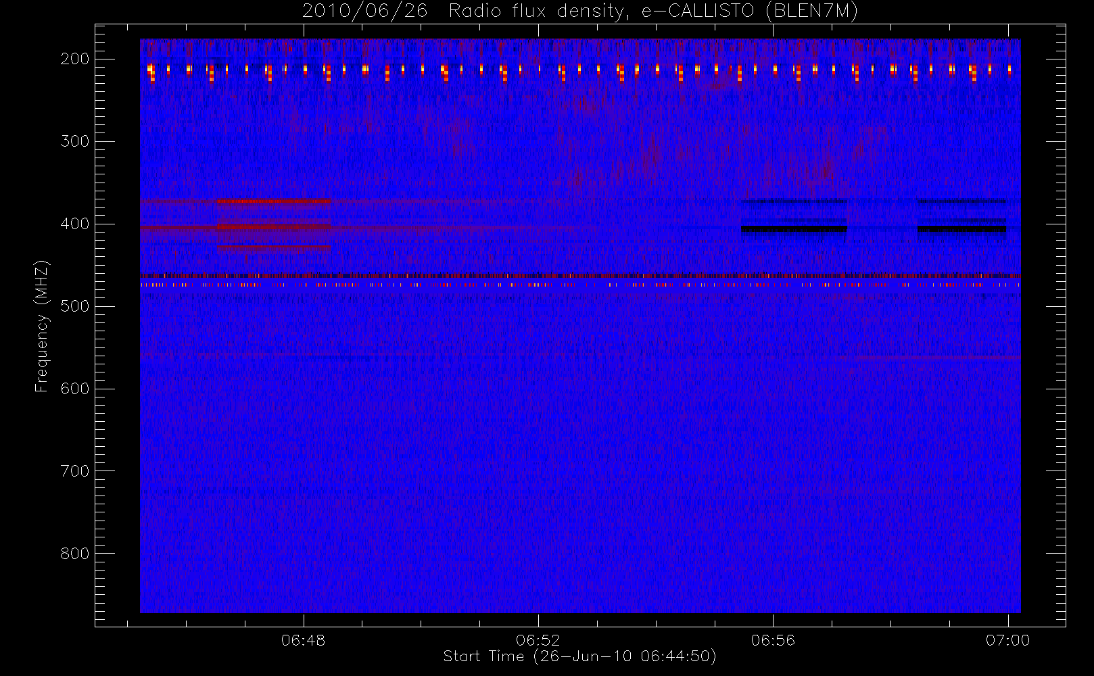1094x676 pixels.
Task: Select the 800 frequency tick label
Action: coord(75,554)
